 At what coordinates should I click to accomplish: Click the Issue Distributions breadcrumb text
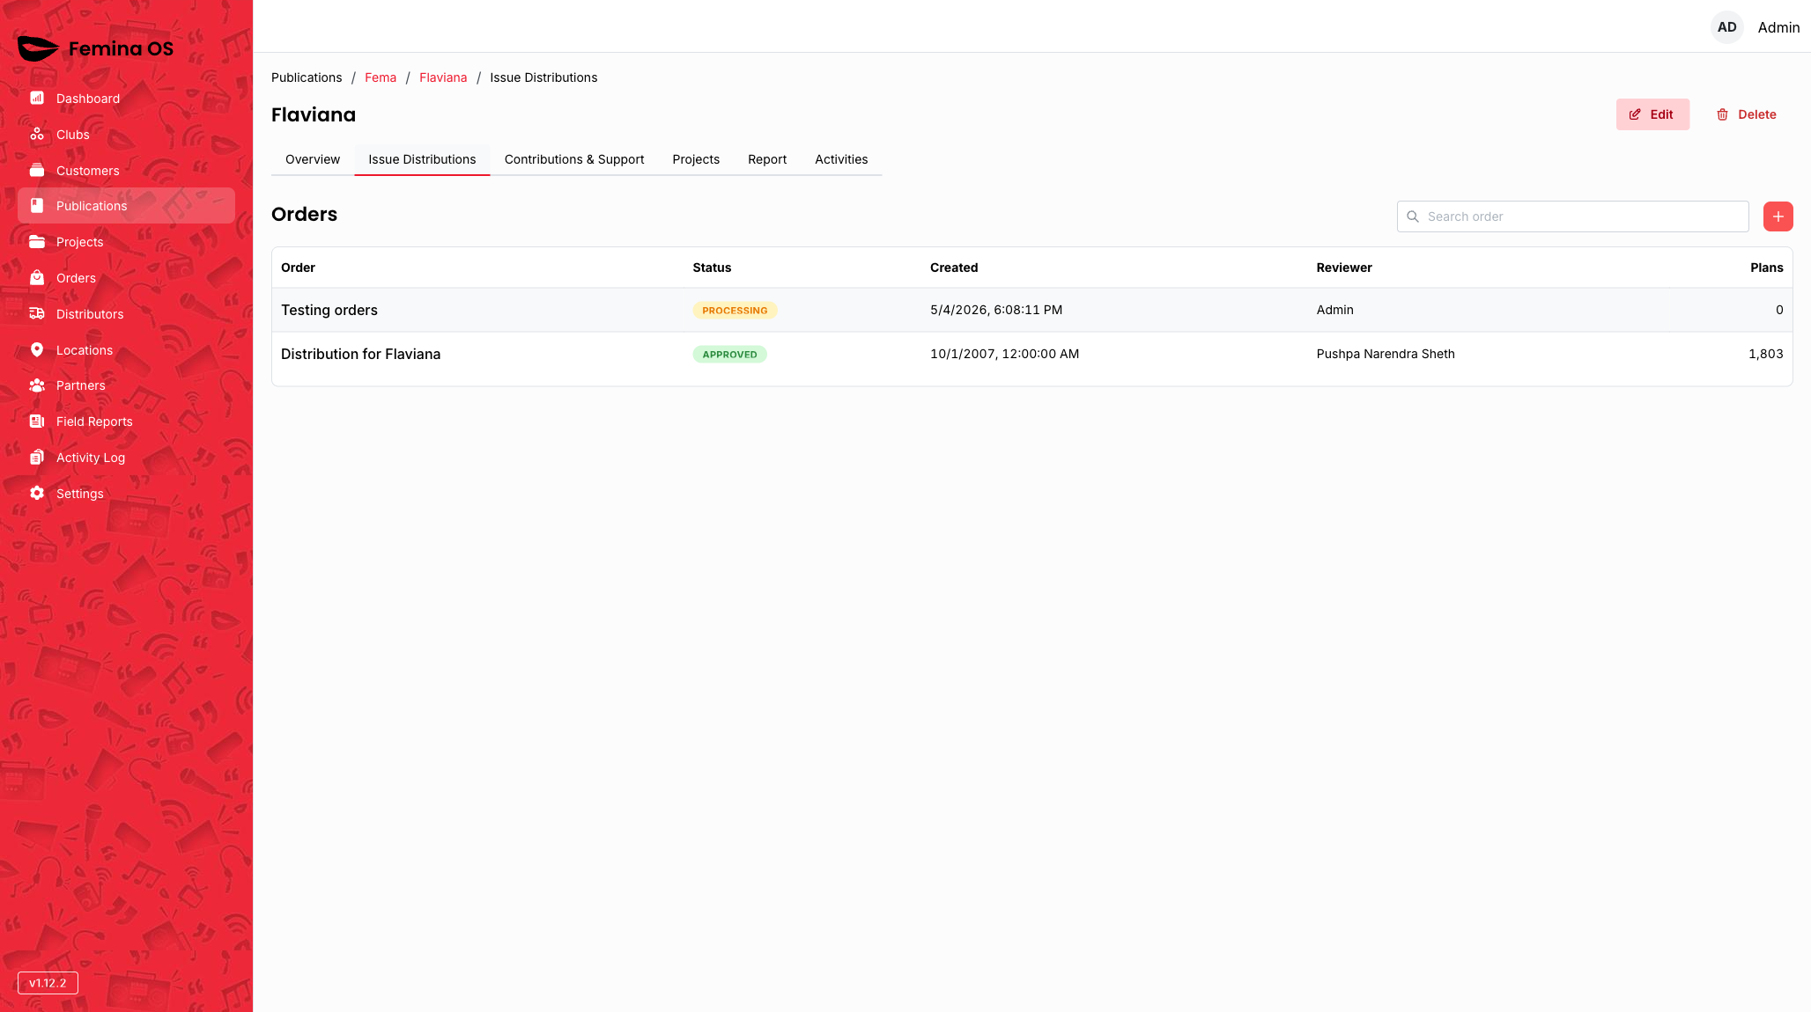tap(543, 77)
